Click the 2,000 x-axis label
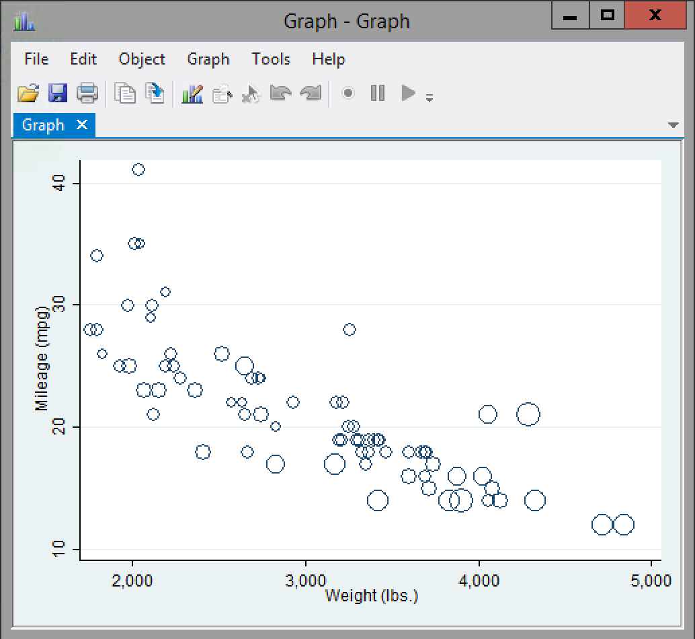This screenshot has height=639, width=695. (132, 580)
